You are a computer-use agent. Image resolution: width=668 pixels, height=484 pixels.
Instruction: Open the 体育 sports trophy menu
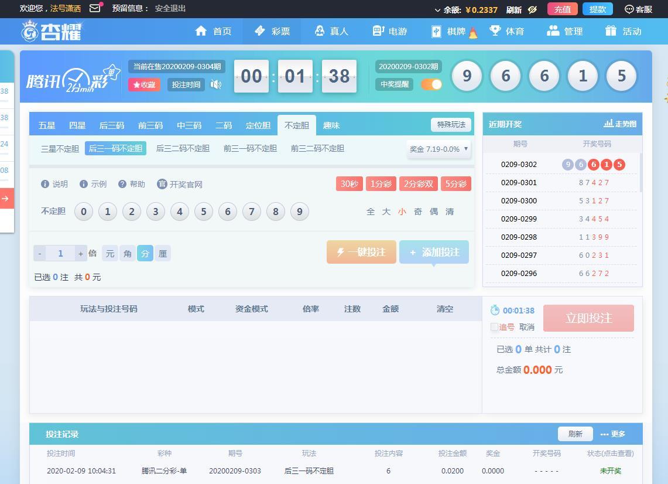point(506,30)
